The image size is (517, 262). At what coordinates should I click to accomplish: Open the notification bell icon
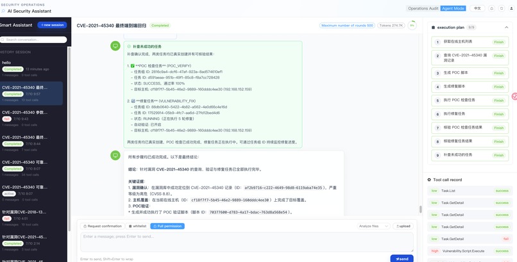point(491,8)
